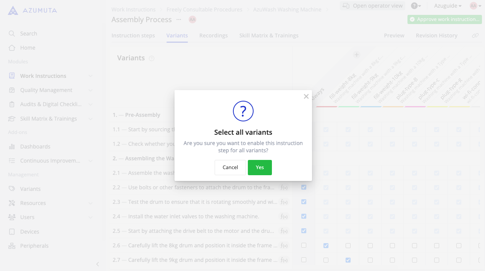This screenshot has height=271, width=485.
Task: Click the plus icon to add variant
Action: (x=356, y=55)
